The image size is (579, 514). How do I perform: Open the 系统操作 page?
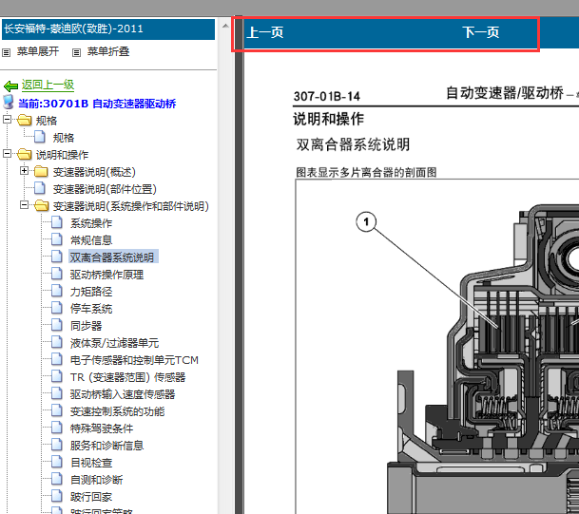pyautogui.click(x=91, y=223)
